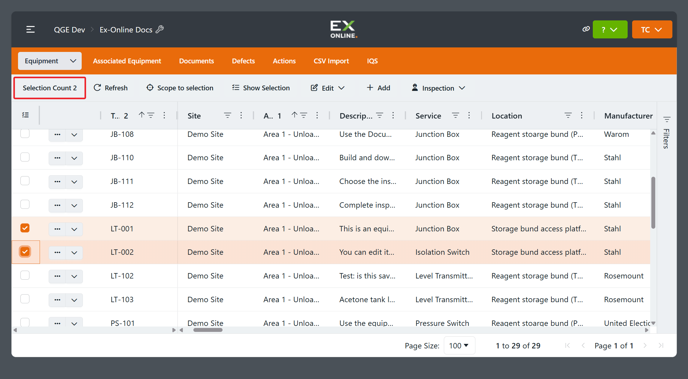Open Location column options menu
This screenshot has width=688, height=379.
[582, 115]
